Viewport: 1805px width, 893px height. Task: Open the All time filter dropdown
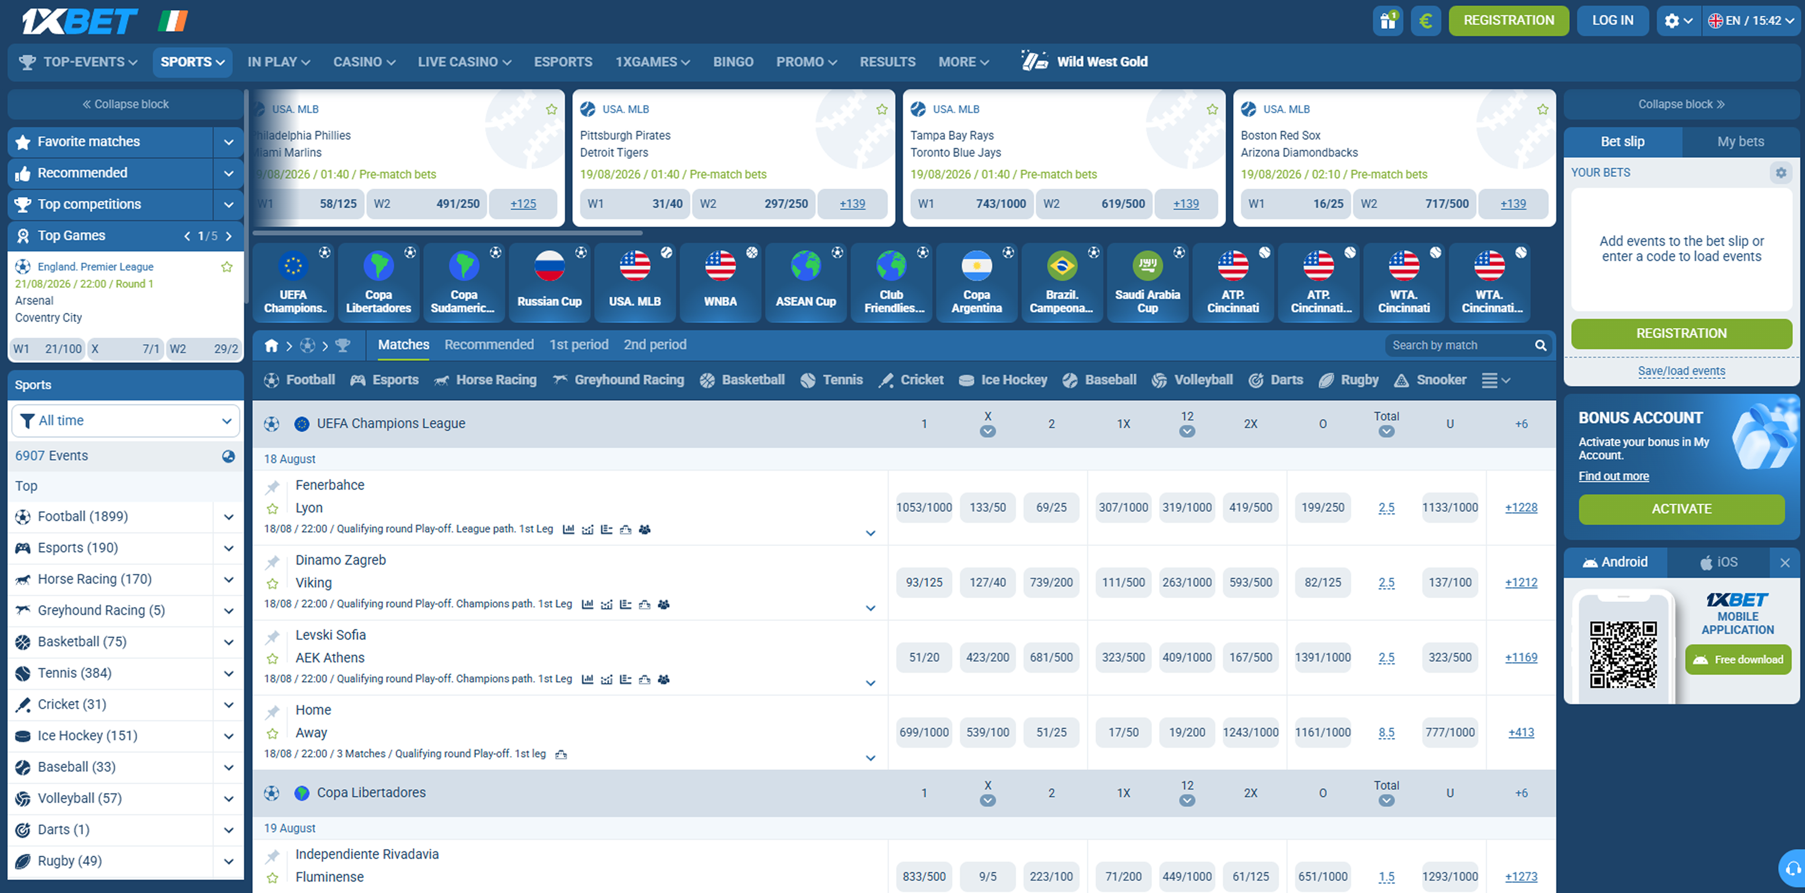pos(125,421)
